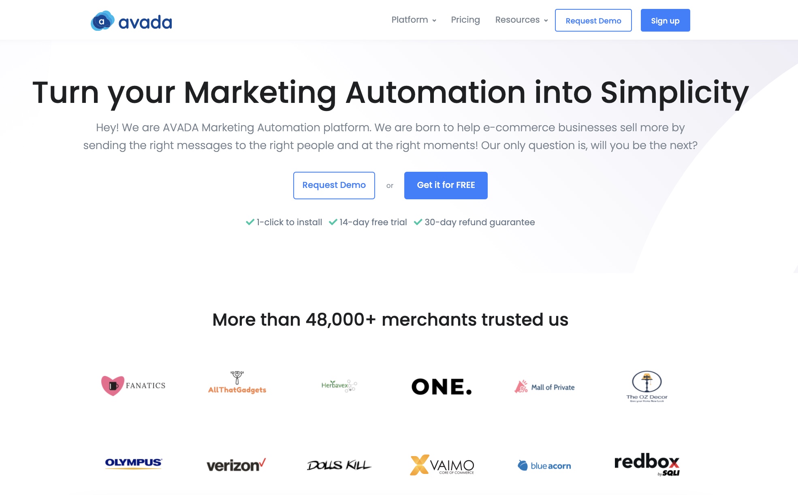
Task: Click the 'Get it for FREE' button
Action: [446, 185]
